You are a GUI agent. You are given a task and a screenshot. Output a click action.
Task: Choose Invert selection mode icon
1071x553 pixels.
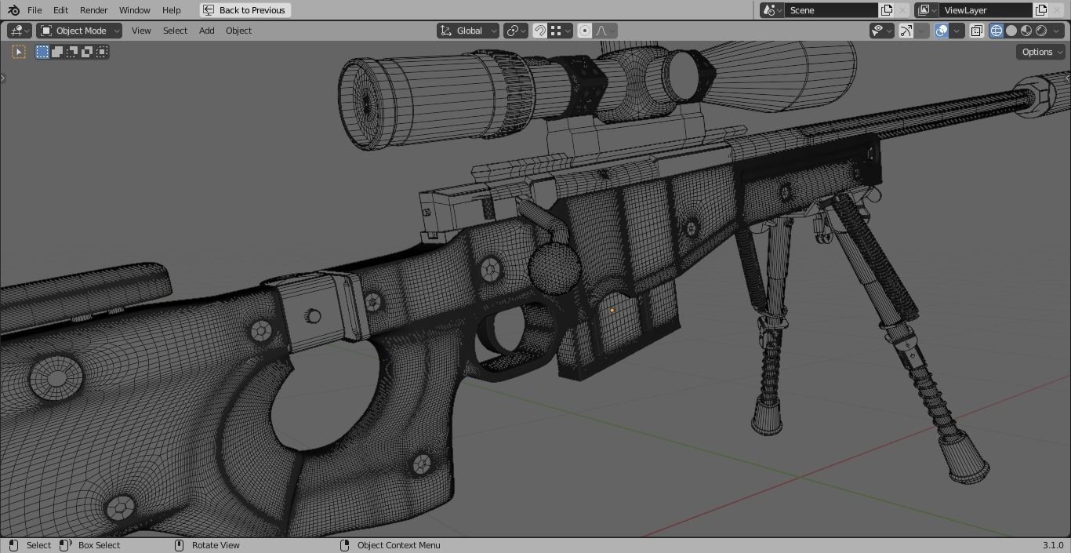tap(87, 52)
